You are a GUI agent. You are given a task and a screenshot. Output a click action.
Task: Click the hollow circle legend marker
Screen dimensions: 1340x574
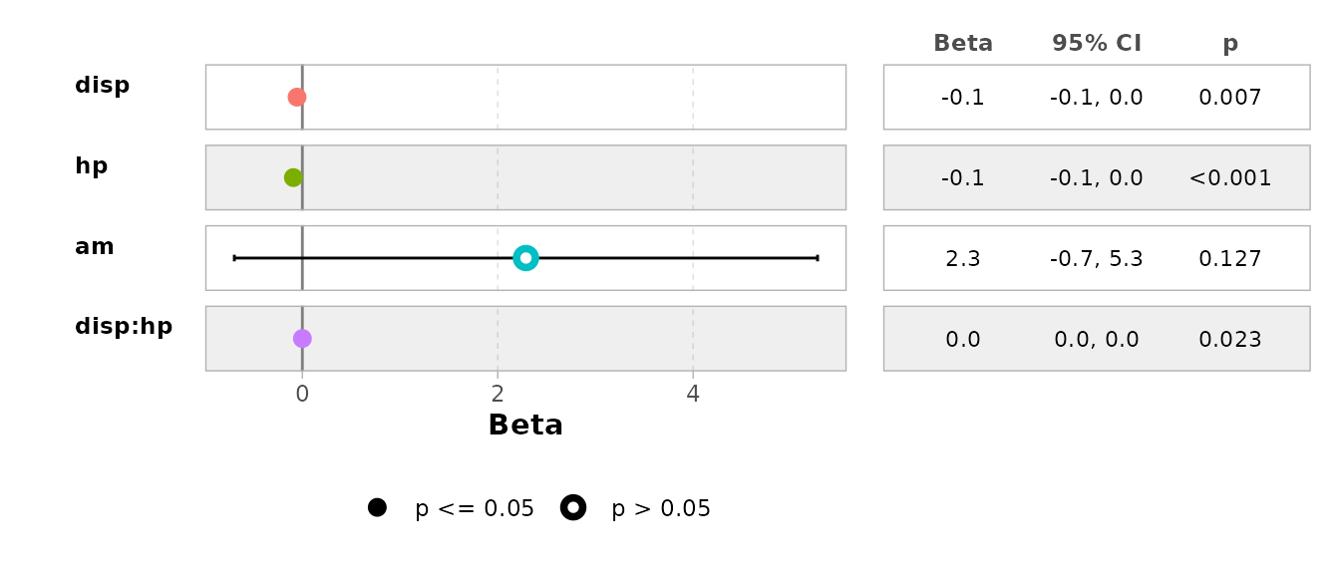573,508
